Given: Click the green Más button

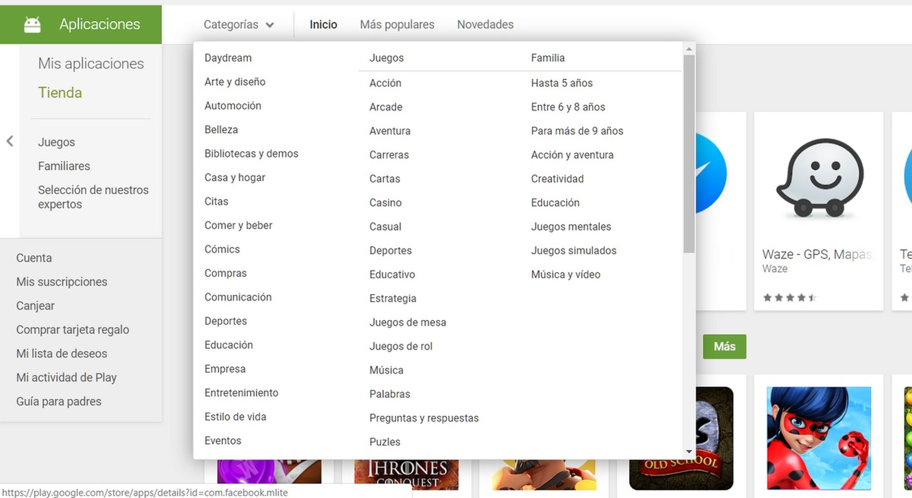Looking at the screenshot, I should point(724,347).
